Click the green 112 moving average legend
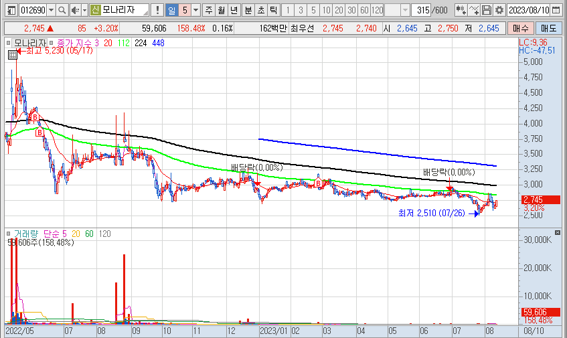 point(124,43)
